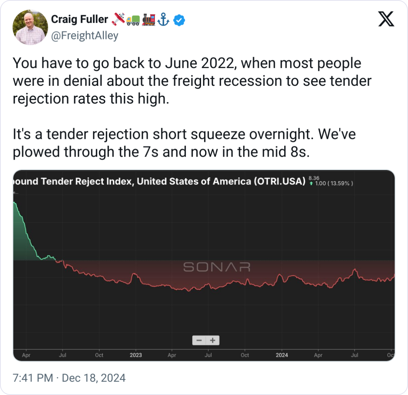
Task: Open the tweet timestamp Dec 18, 2024
Action: coord(69,378)
